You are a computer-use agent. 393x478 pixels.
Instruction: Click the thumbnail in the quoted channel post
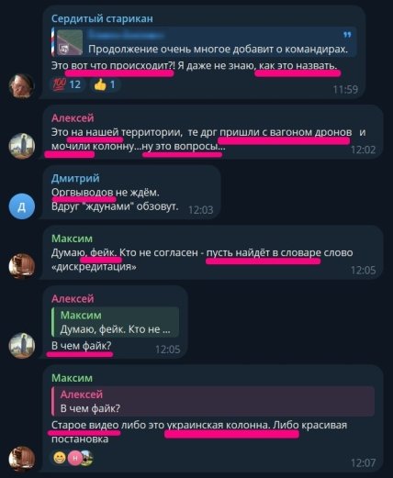(70, 42)
